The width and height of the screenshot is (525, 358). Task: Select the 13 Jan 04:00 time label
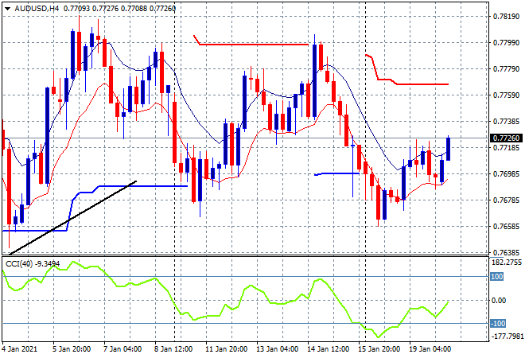click(x=278, y=349)
